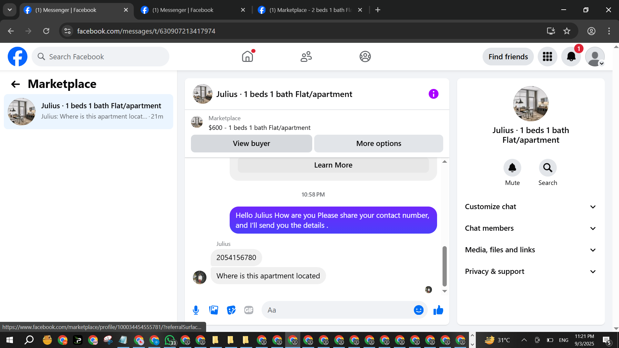Expand Media, files and links section
619x348 pixels.
coord(531,250)
